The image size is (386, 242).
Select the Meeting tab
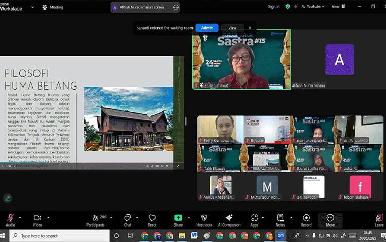53,7
